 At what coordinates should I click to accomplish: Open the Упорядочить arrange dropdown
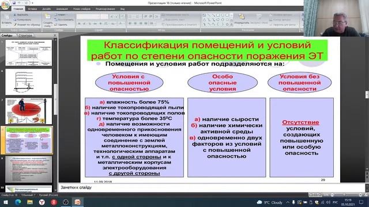(242, 19)
